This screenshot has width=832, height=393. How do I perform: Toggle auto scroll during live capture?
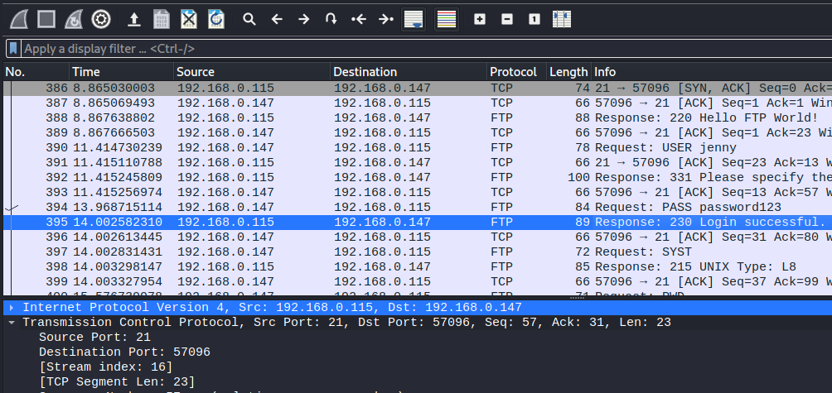(414, 20)
